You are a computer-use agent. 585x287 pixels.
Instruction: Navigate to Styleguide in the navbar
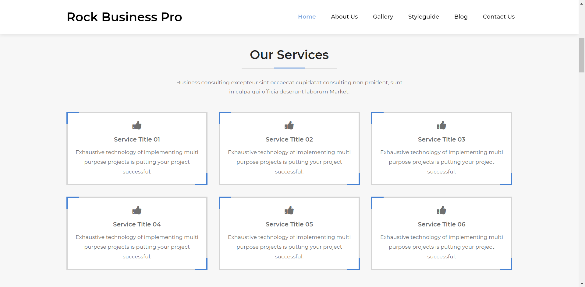coord(424,17)
